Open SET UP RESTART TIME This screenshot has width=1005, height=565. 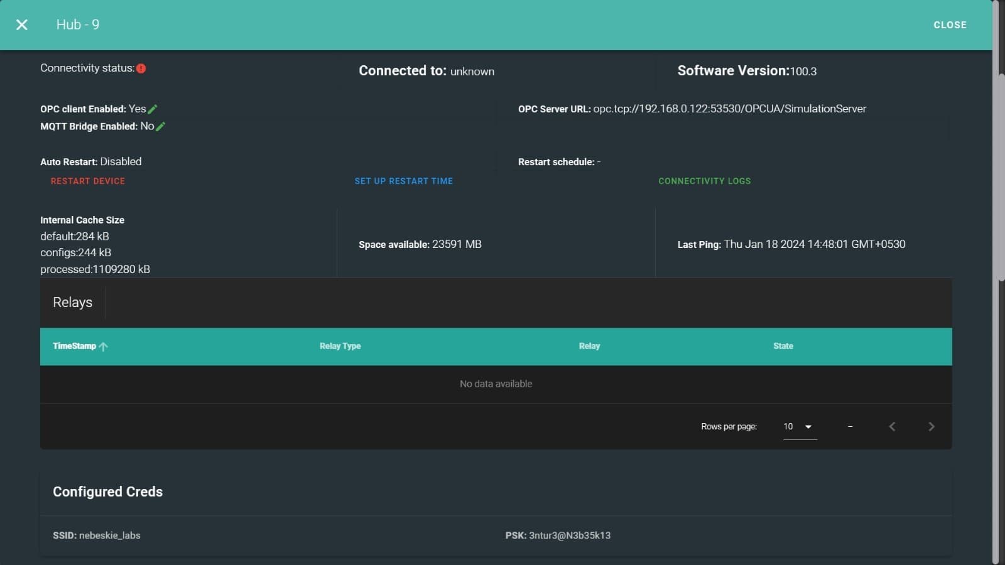[403, 181]
